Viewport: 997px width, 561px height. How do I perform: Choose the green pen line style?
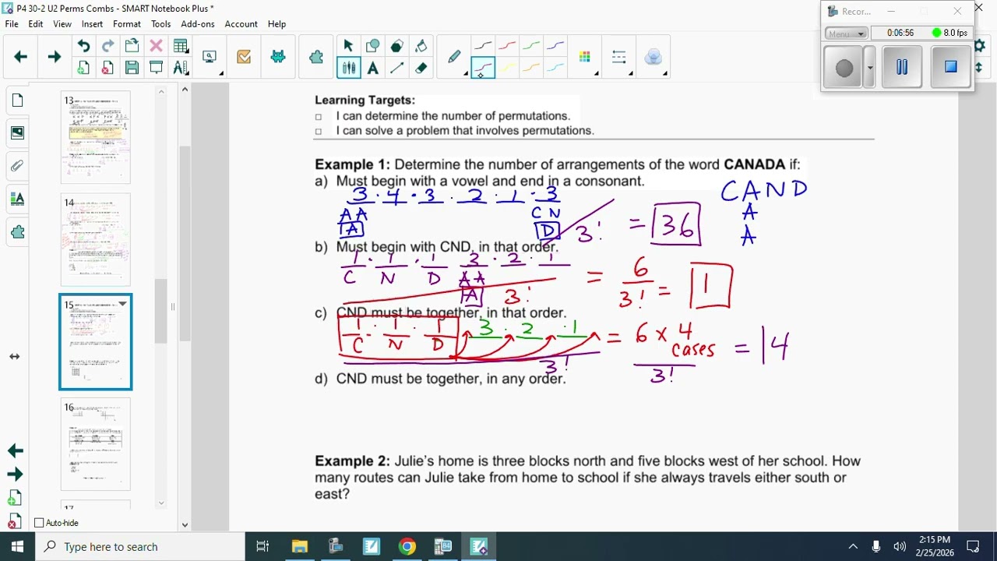(531, 46)
